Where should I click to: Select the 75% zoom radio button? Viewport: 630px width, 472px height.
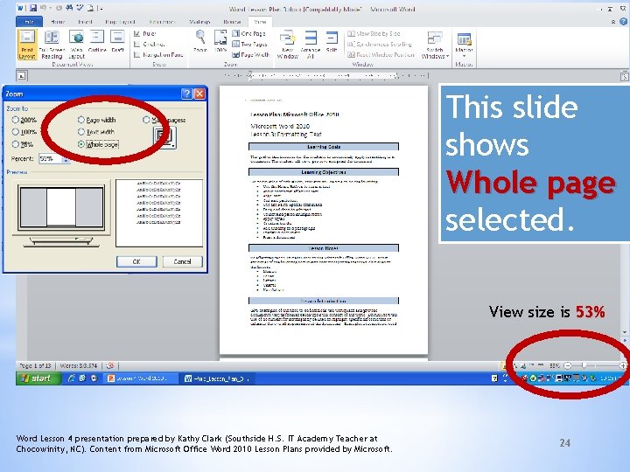click(x=15, y=143)
